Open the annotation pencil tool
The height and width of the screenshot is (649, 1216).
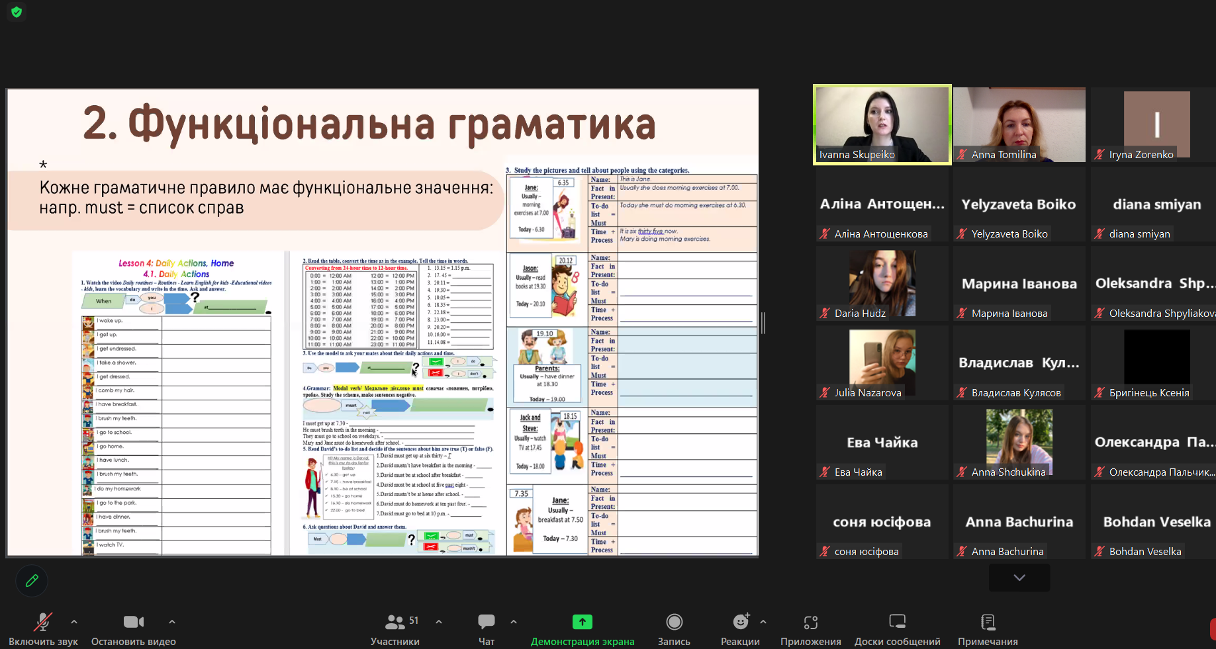pos(32,581)
